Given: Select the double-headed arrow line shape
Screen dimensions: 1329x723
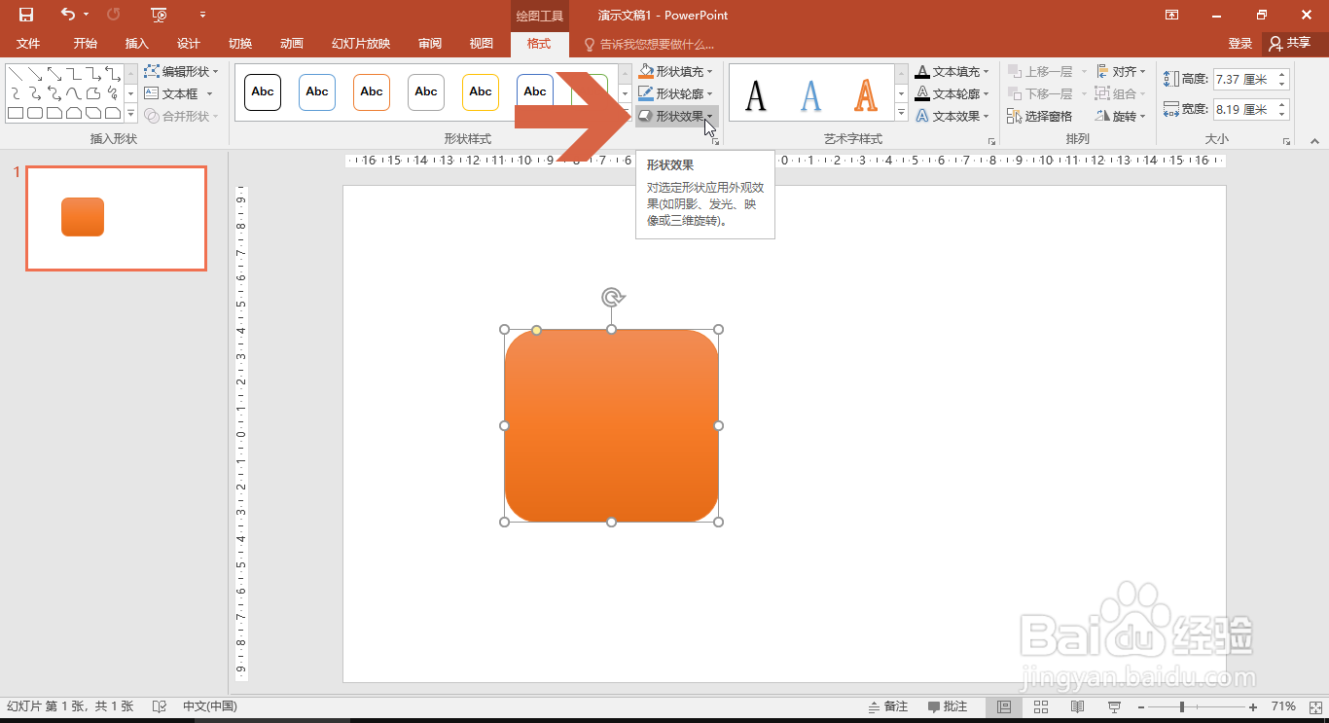Looking at the screenshot, I should click(54, 74).
